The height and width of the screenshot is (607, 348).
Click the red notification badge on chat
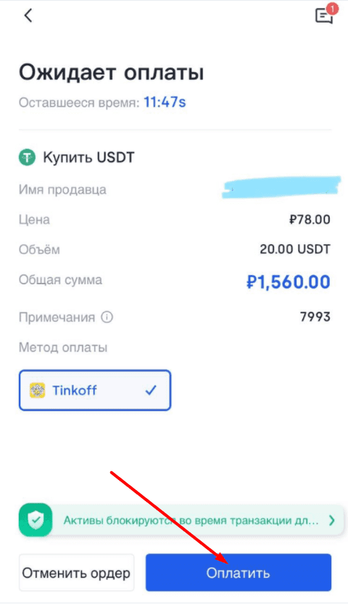pos(332,9)
